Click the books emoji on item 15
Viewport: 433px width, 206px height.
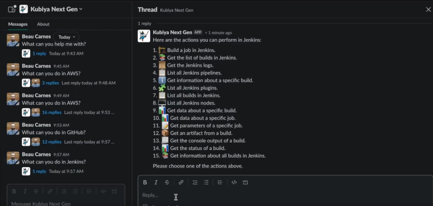[165, 156]
